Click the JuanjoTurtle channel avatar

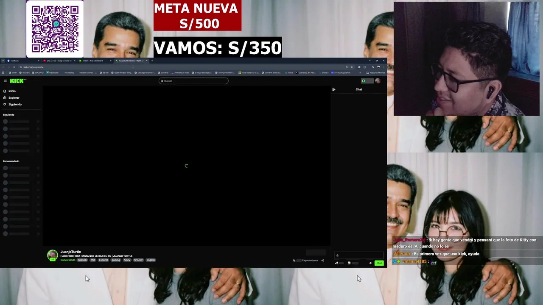point(52,255)
